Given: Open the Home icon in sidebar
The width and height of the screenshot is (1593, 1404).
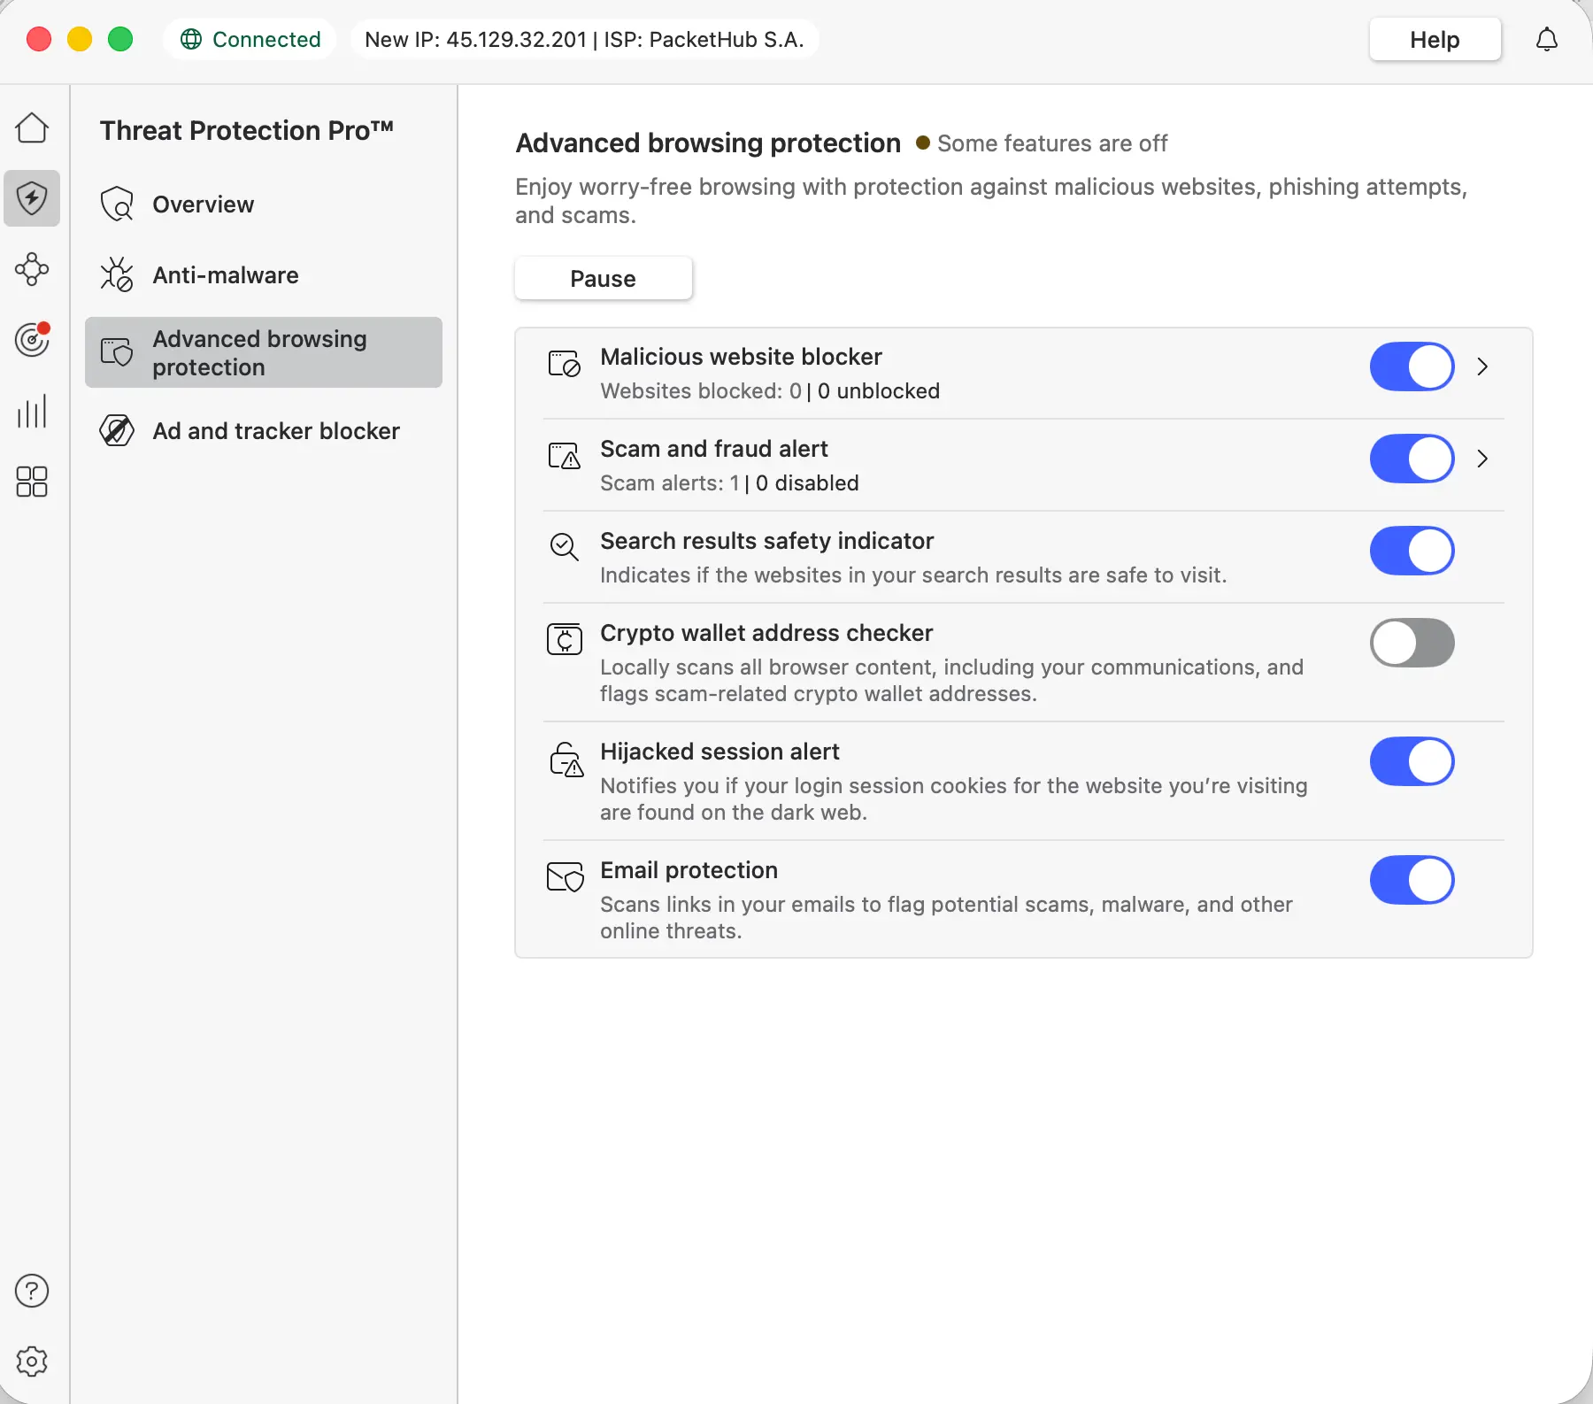Looking at the screenshot, I should pos(32,128).
